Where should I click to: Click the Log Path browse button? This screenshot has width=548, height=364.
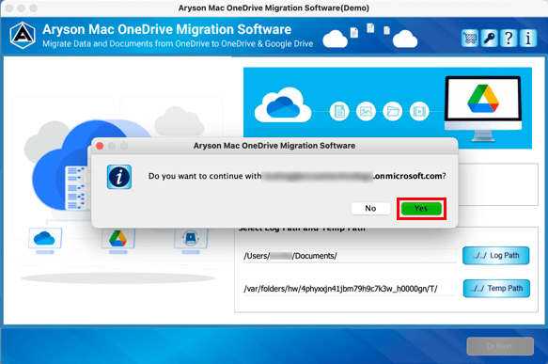point(495,256)
